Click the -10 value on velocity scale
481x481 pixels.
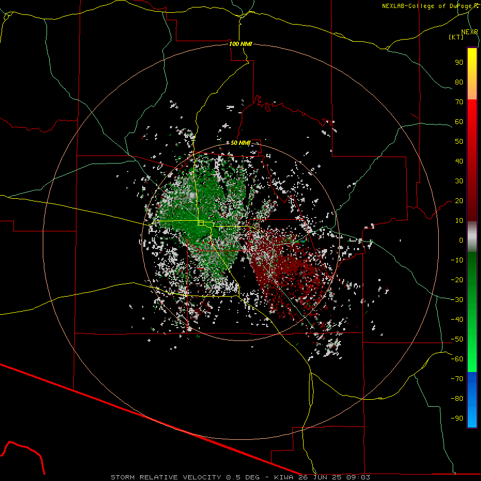(x=457, y=260)
